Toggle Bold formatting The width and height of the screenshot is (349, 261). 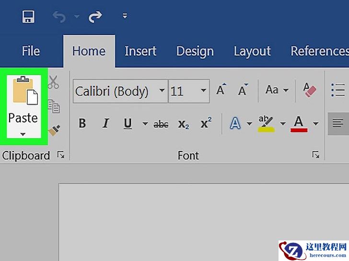[82, 124]
